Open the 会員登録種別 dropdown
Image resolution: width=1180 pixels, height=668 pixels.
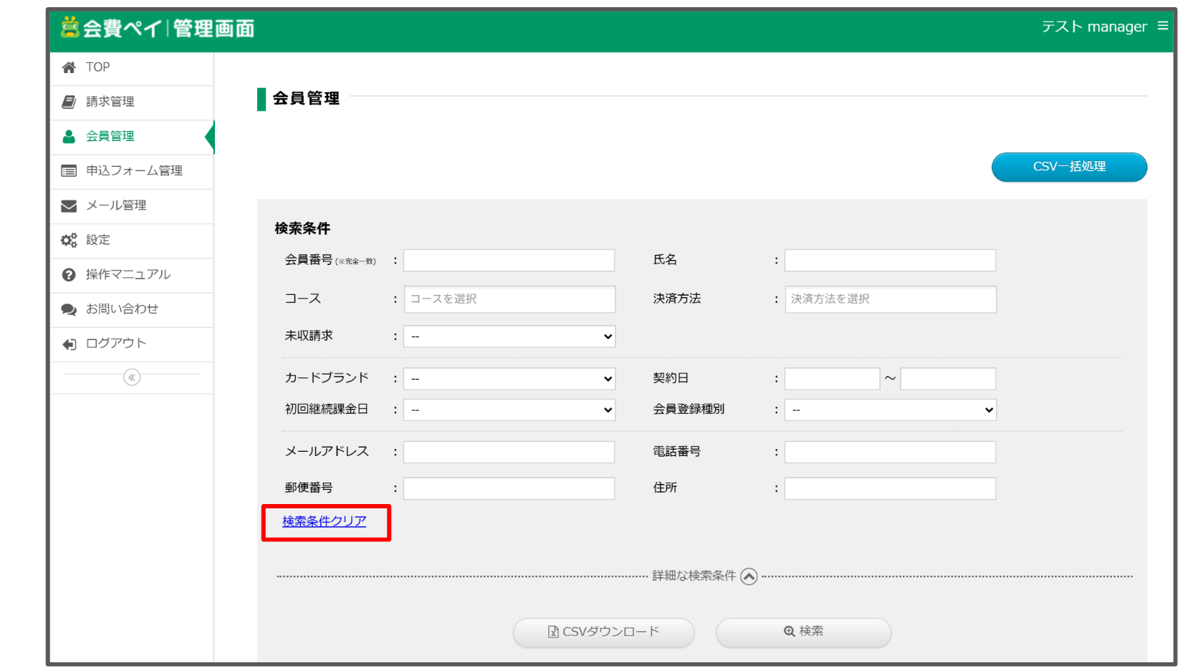coord(890,410)
